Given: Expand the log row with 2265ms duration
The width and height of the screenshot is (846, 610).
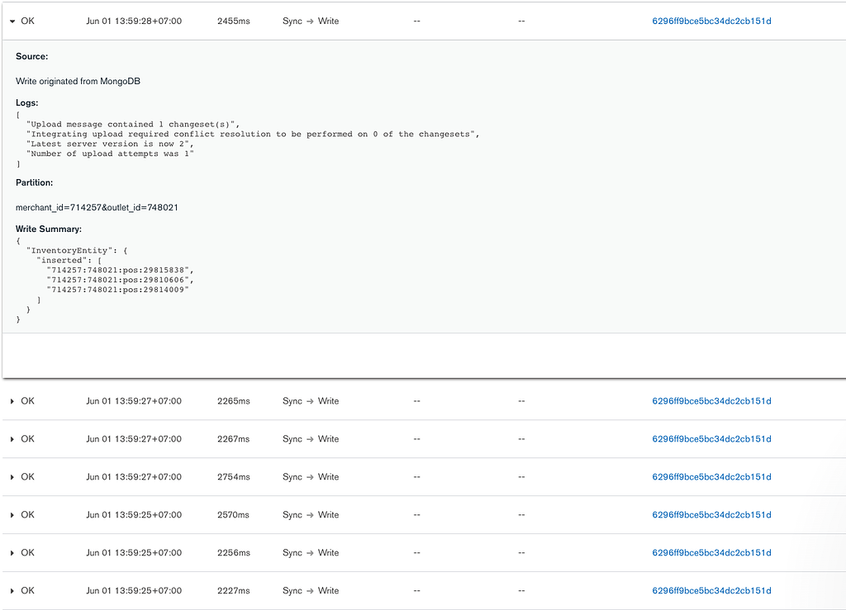Looking at the screenshot, I should coord(12,401).
